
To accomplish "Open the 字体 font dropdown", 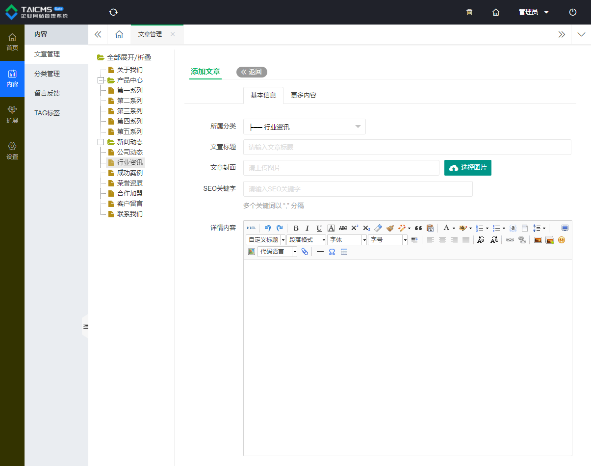I will (347, 240).
